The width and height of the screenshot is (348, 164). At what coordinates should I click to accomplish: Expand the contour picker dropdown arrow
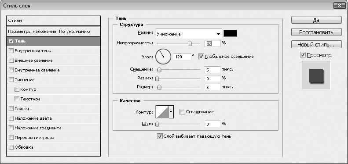[171, 112]
